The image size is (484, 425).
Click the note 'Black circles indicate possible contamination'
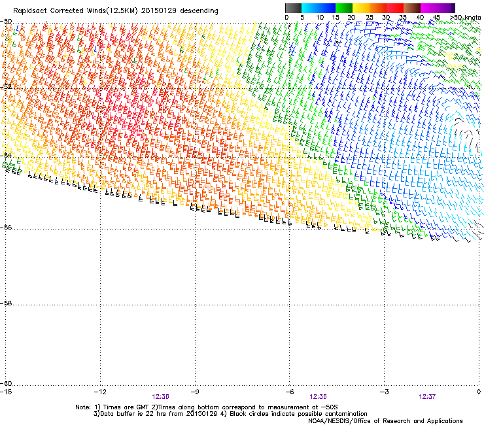(x=298, y=414)
